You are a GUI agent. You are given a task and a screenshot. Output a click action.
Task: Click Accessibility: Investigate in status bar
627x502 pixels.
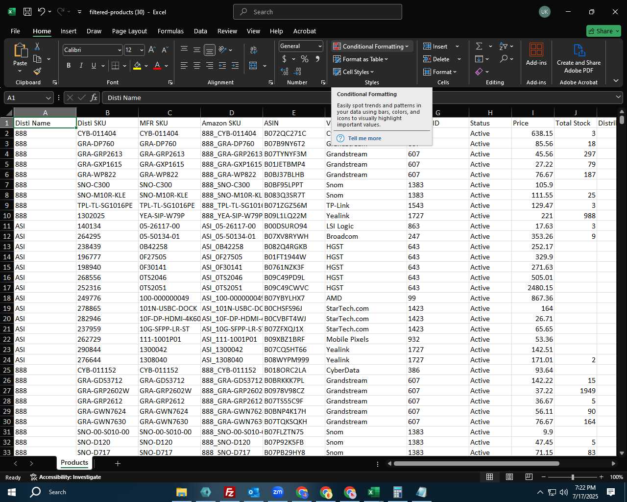[66, 477]
